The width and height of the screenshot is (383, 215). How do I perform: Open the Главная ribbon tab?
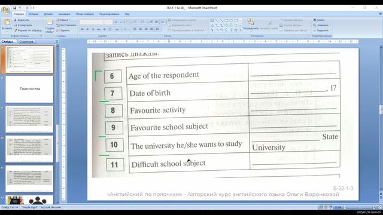pos(19,14)
